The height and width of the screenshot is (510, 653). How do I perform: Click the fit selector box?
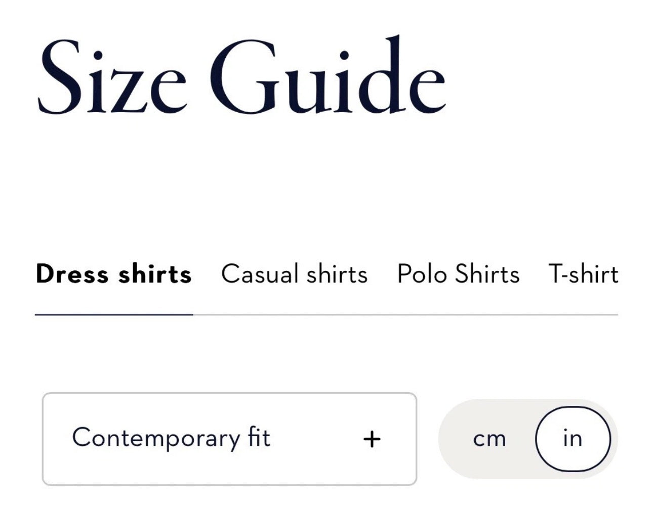[229, 439]
